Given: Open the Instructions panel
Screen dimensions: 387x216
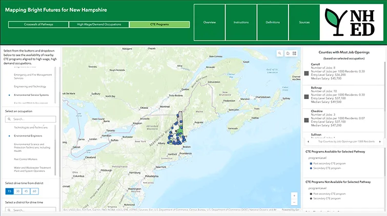Looking at the screenshot, I should click(x=241, y=22).
